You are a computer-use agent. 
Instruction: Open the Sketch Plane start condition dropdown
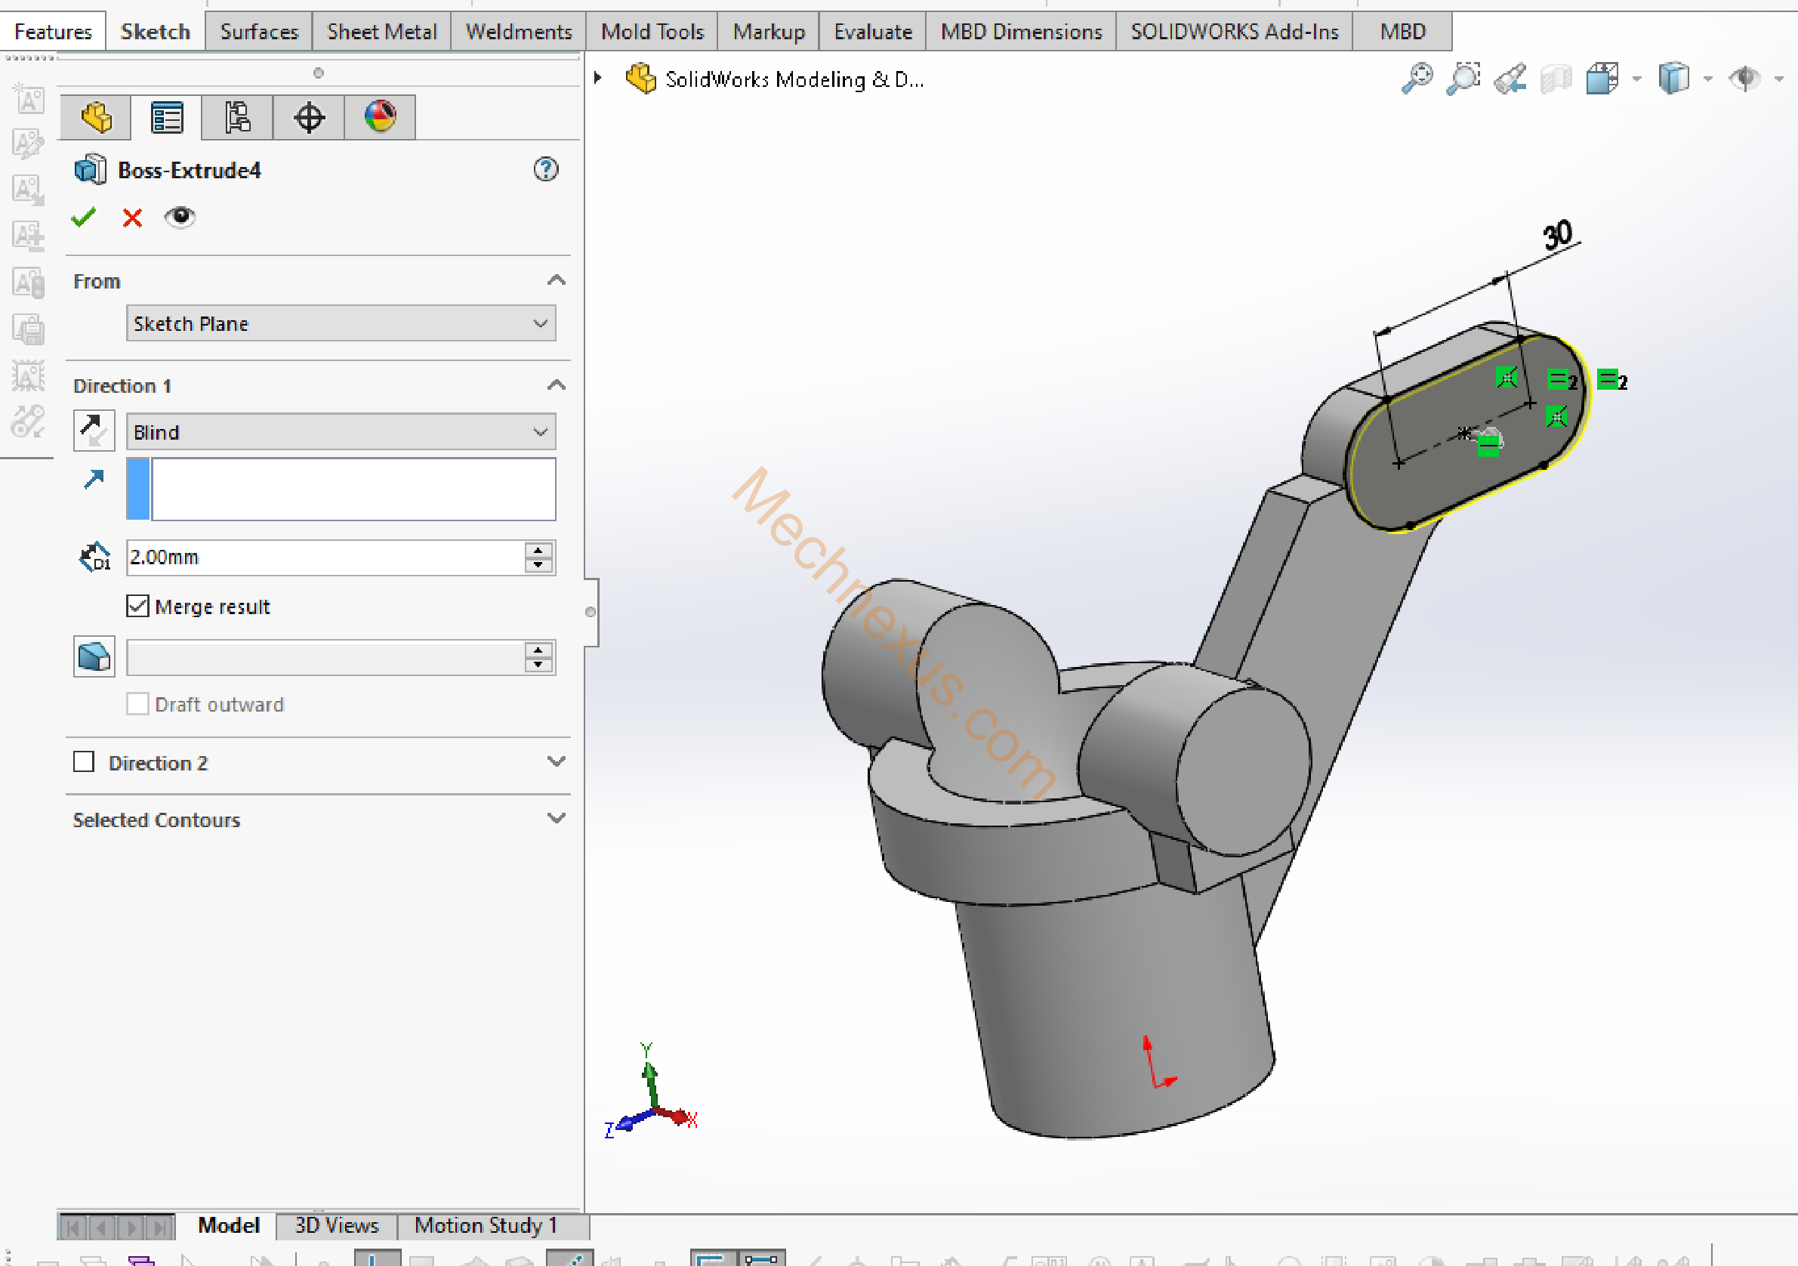341,323
